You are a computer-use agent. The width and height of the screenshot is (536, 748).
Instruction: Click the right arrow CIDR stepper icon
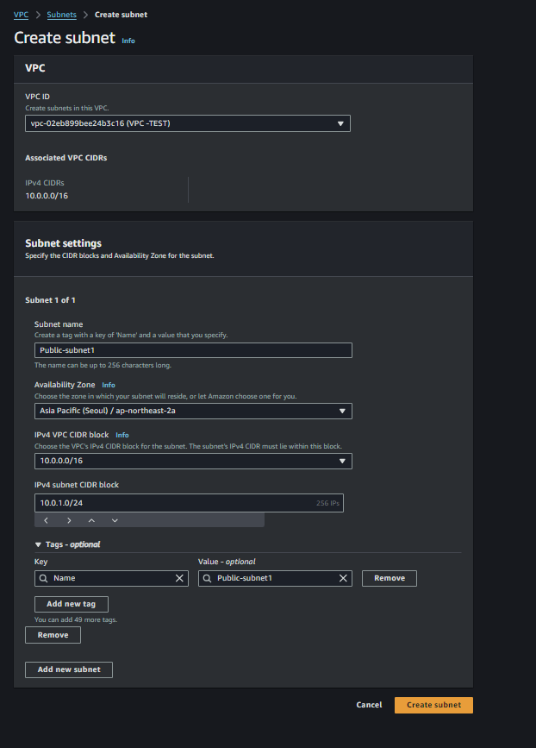tap(69, 520)
